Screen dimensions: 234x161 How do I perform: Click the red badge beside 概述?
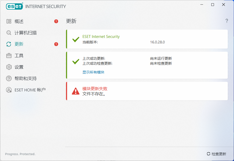pyautogui.click(x=56, y=21)
